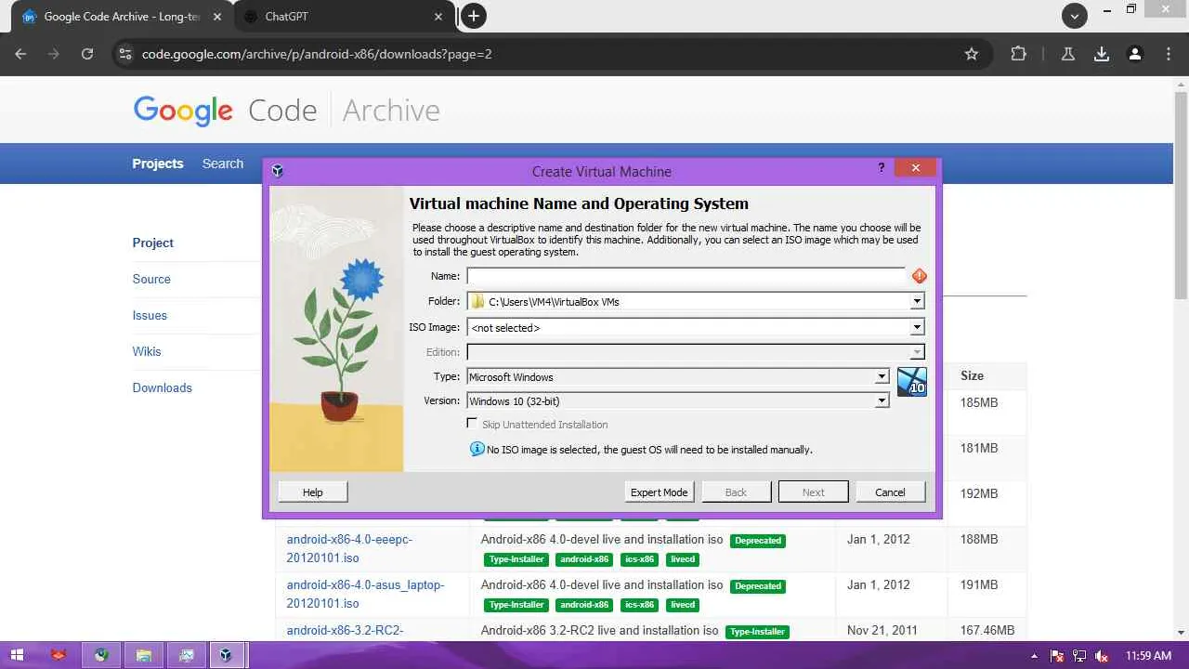Click the 185MB size cell
This screenshot has height=669, width=1189.
tap(979, 402)
